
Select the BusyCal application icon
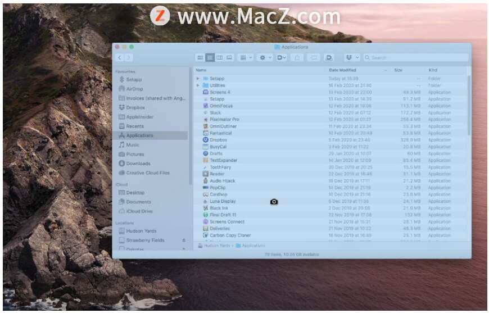pyautogui.click(x=206, y=147)
